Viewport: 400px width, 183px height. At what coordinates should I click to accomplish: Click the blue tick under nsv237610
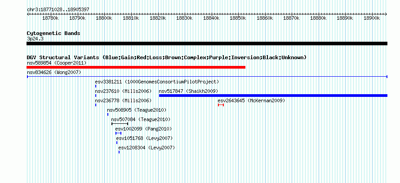96,96
